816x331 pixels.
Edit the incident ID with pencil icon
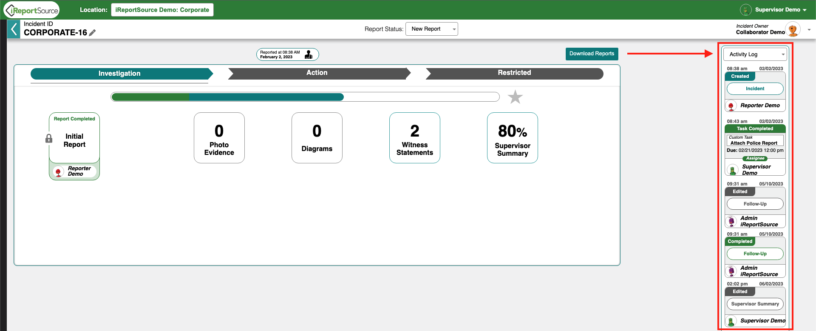pyautogui.click(x=92, y=33)
